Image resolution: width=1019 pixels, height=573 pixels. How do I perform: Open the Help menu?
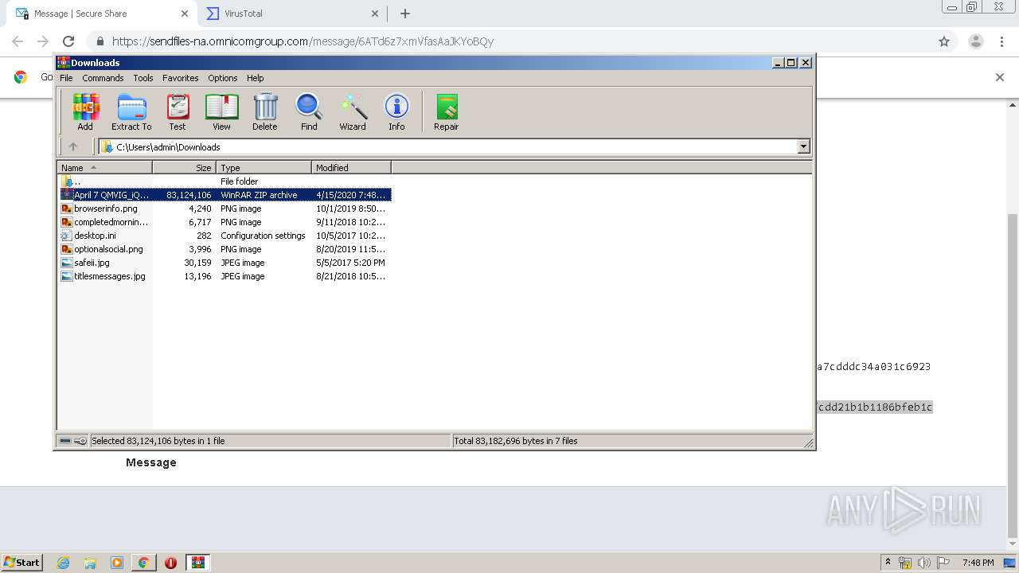[x=255, y=78]
